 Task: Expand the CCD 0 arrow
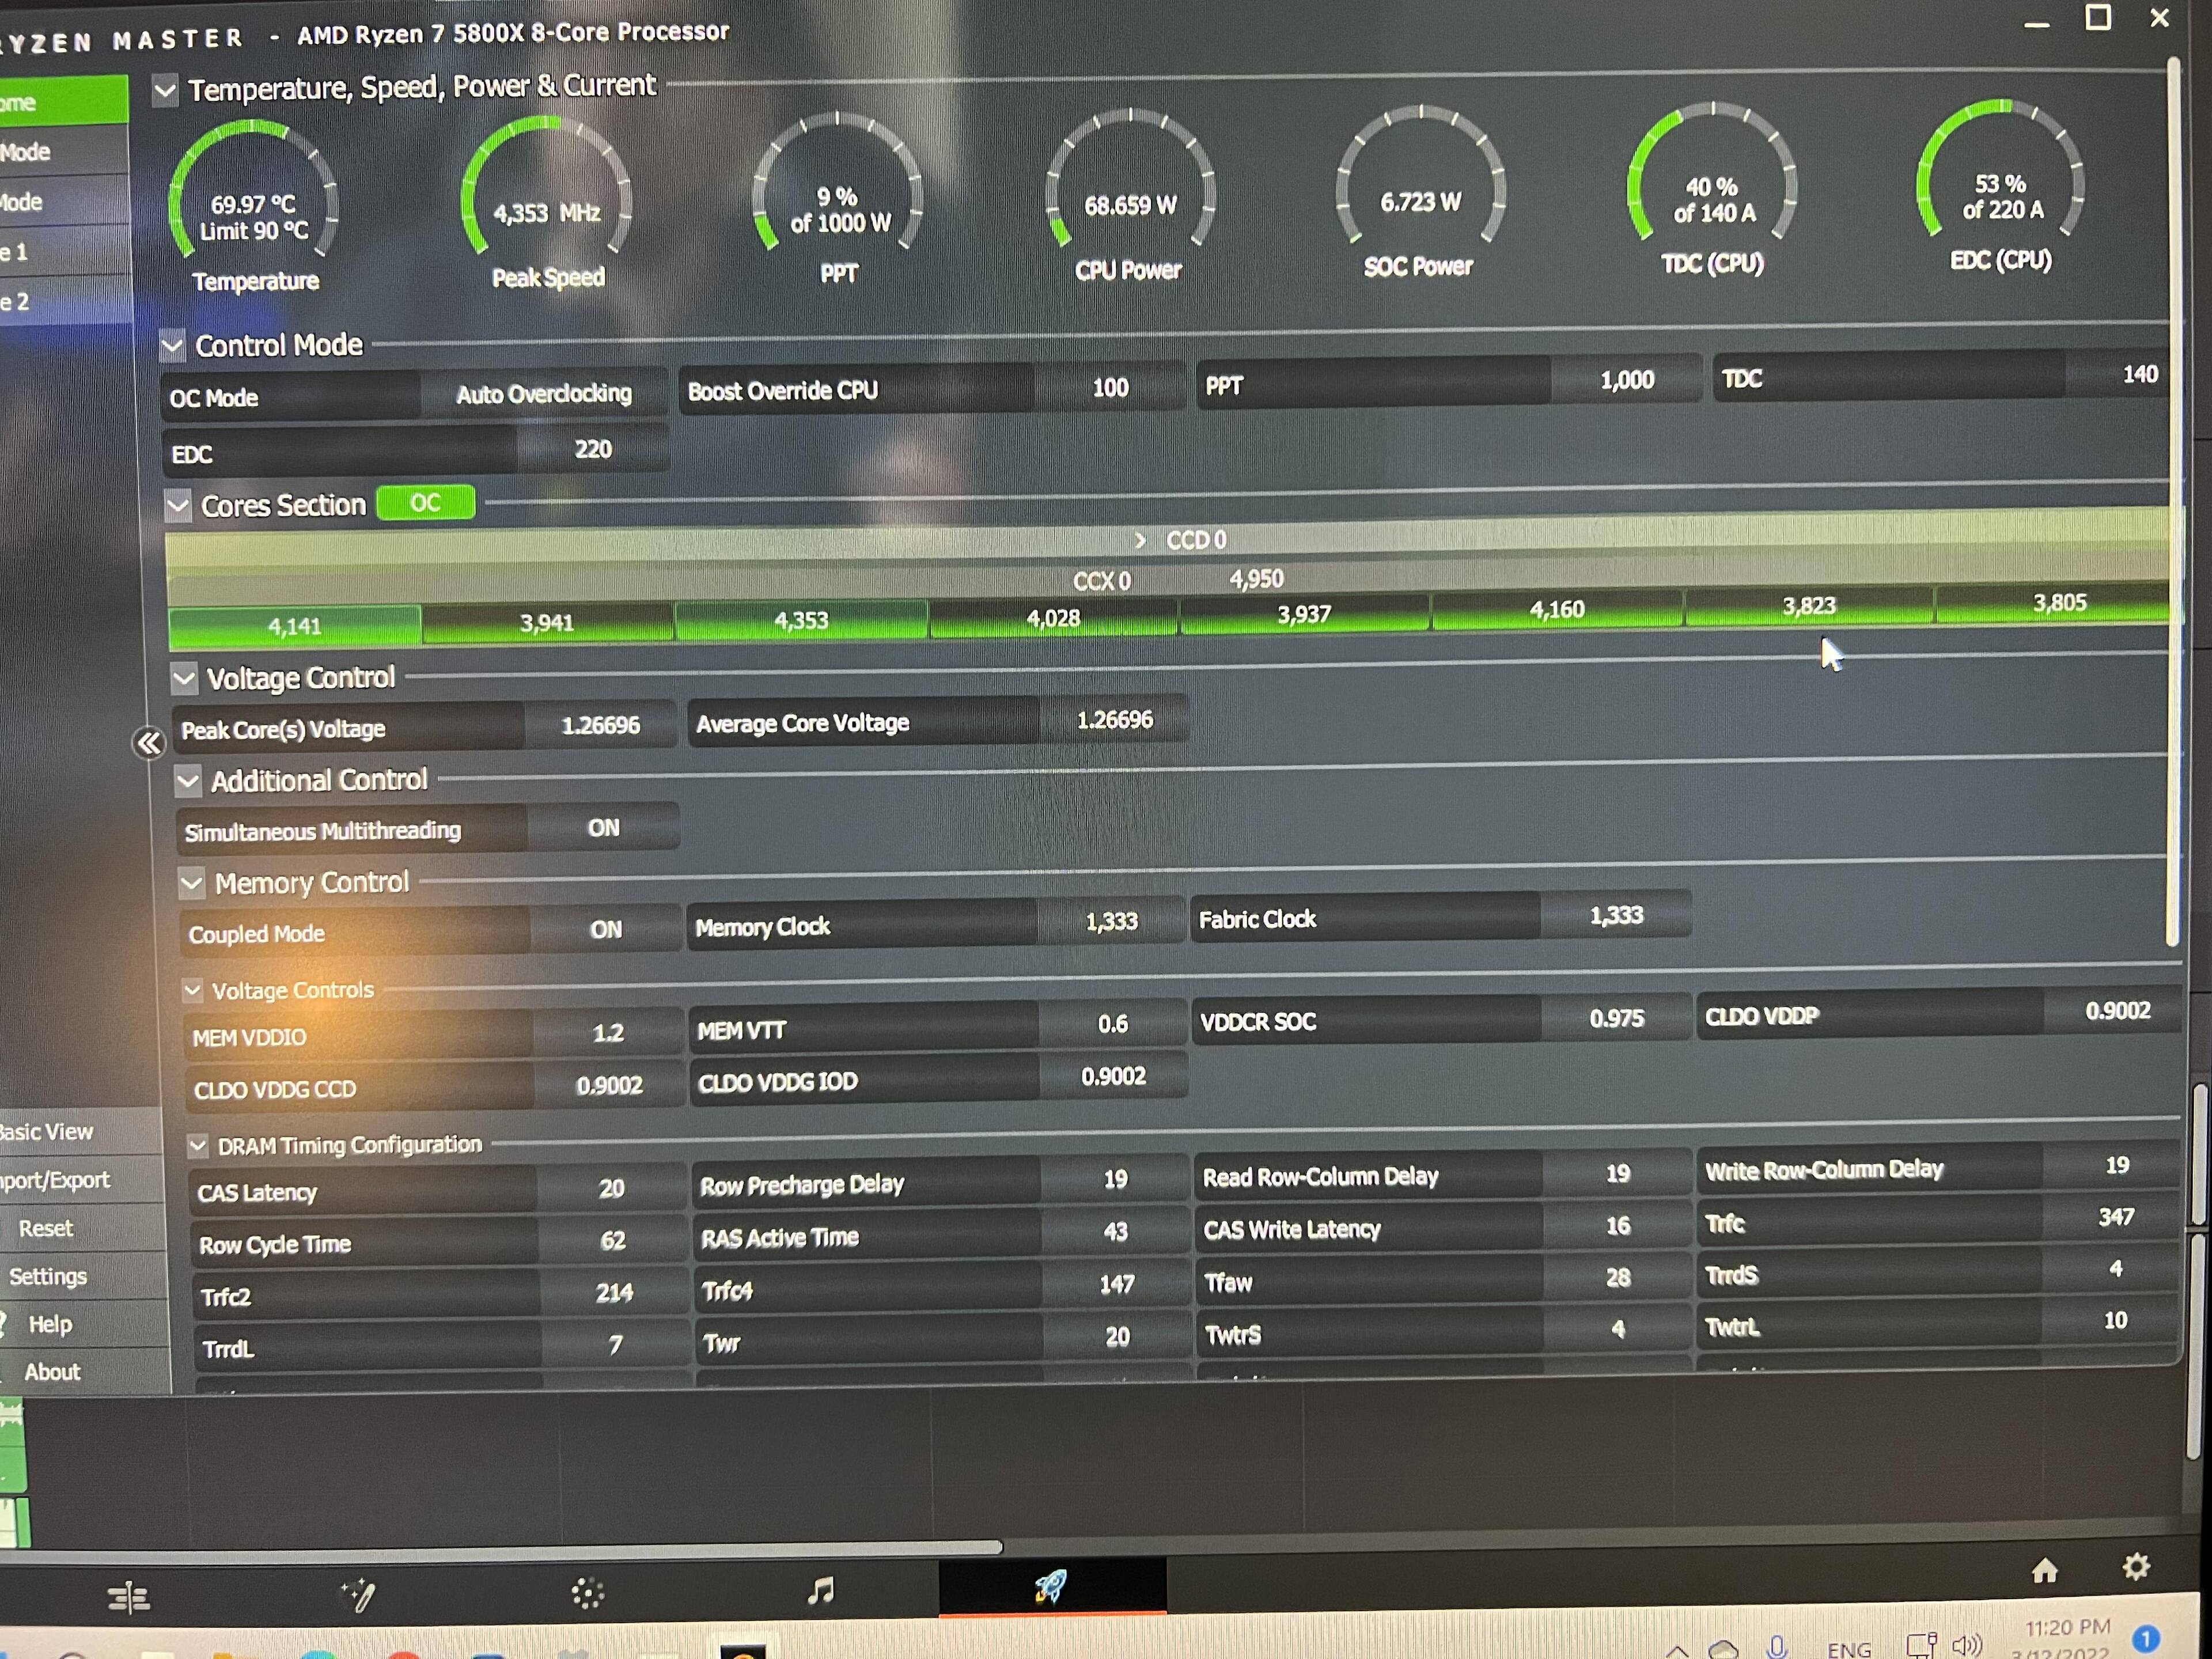(1140, 540)
